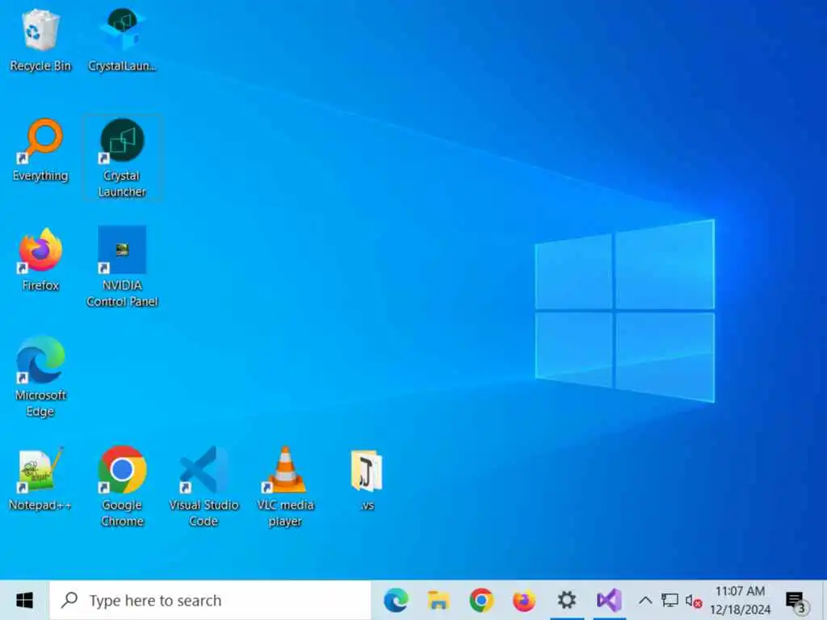Switch to Settings in the taskbar
This screenshot has height=620, width=827.
[x=566, y=600]
